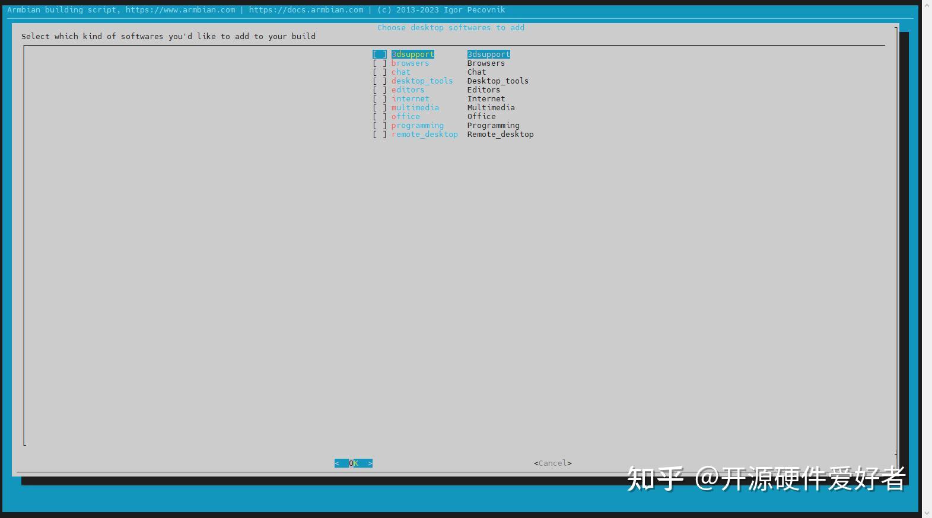The image size is (932, 518).
Task: Toggle the desktop_tools checkbox
Action: click(380, 81)
